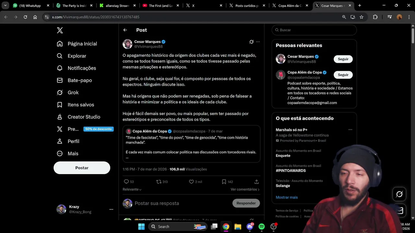Click repost icon with 313
The width and height of the screenshot is (415, 233).
pyautogui.click(x=159, y=182)
